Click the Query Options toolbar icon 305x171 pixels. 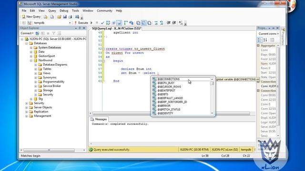[x=113, y=23]
